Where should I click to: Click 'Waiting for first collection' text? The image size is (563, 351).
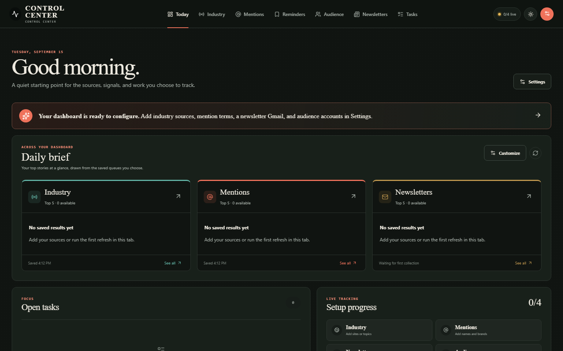coord(399,263)
